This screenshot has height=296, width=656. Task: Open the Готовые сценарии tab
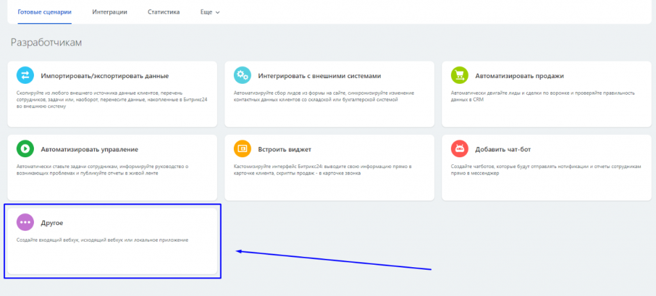pyautogui.click(x=45, y=12)
